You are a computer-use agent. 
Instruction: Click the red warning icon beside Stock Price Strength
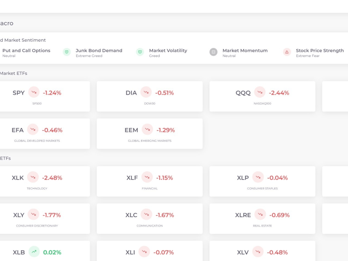click(287, 52)
